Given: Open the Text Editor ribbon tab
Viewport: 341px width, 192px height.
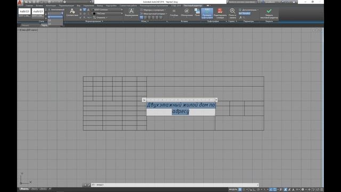Looking at the screenshot, I should [193, 6].
